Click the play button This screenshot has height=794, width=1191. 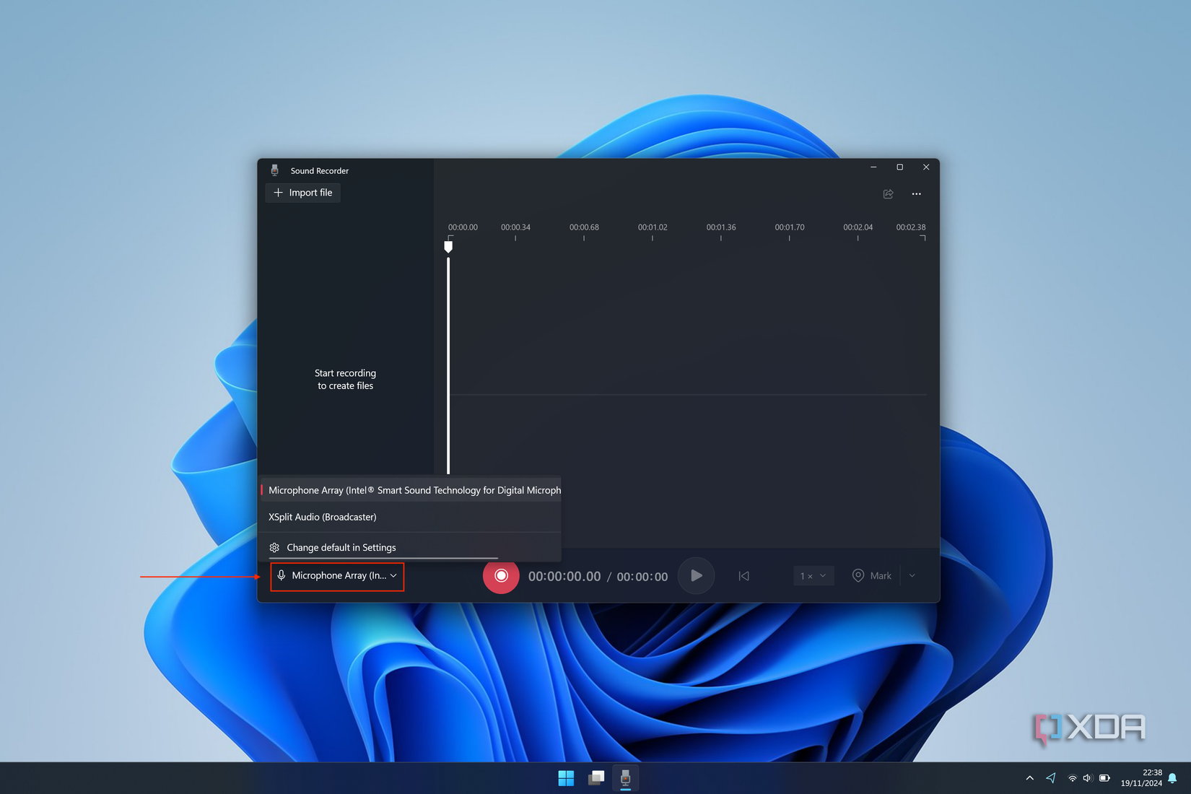pos(696,576)
